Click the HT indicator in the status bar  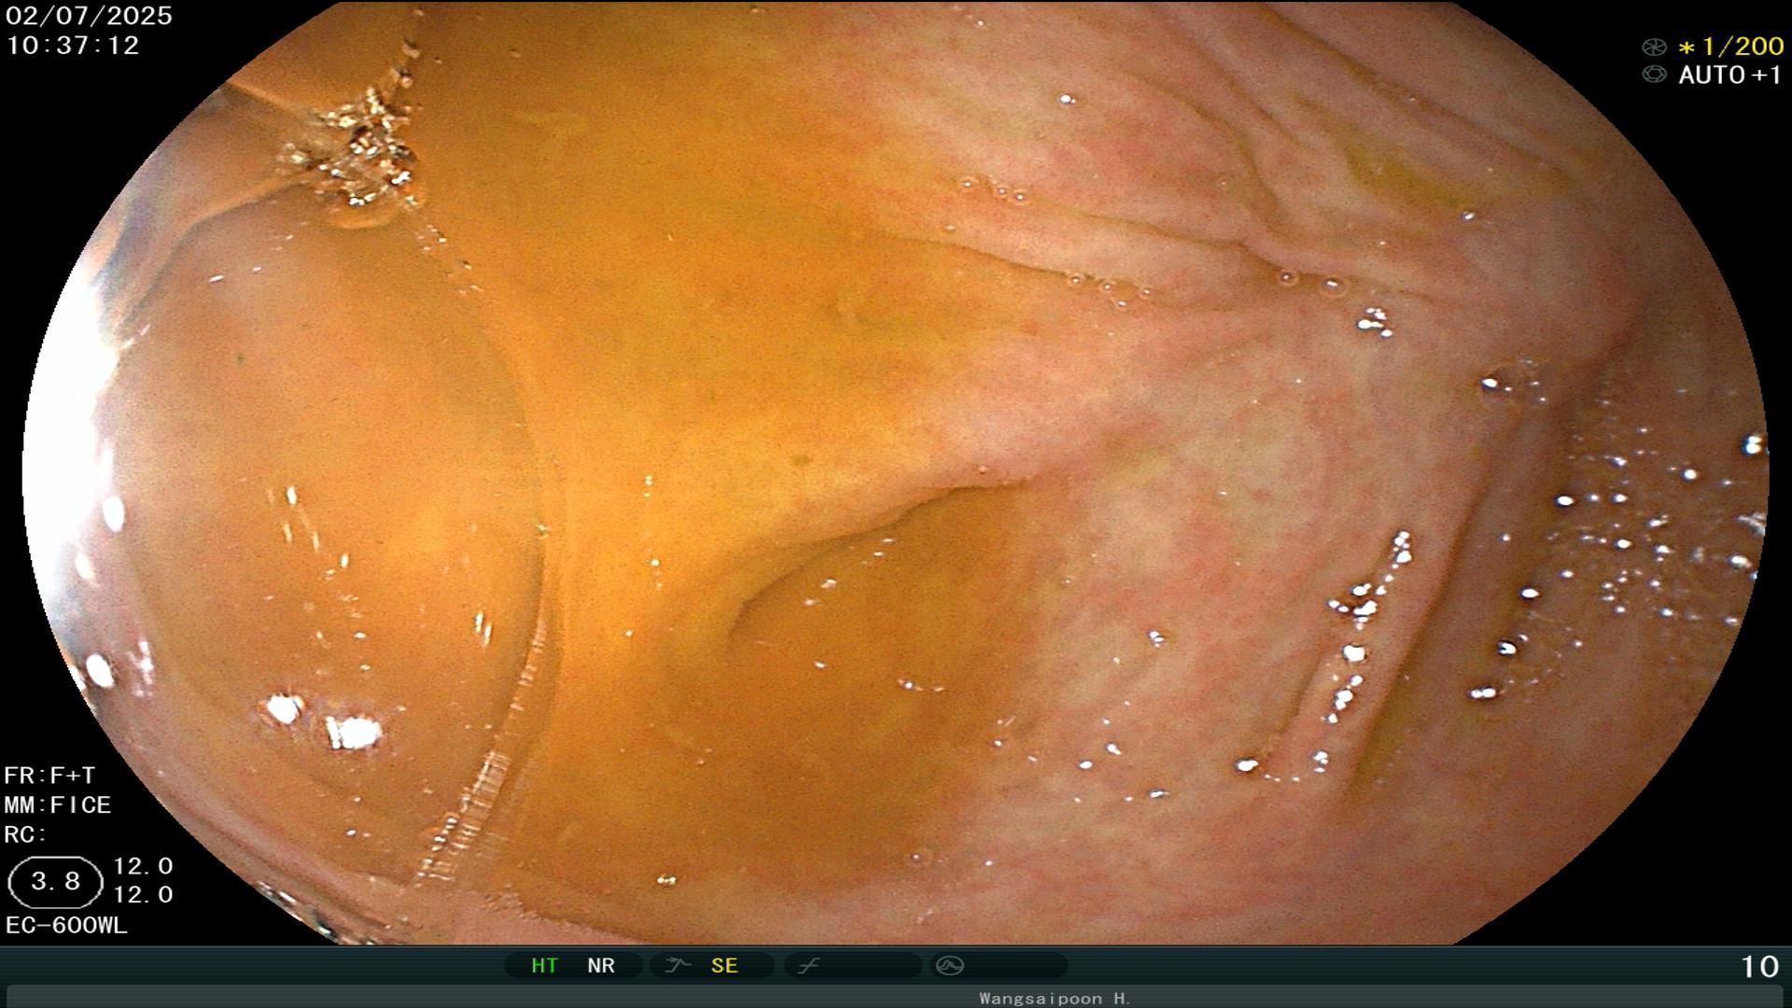click(x=544, y=966)
